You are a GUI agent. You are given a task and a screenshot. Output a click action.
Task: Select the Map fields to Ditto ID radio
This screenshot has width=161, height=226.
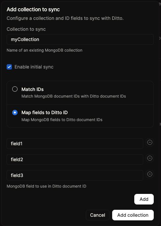(15, 113)
